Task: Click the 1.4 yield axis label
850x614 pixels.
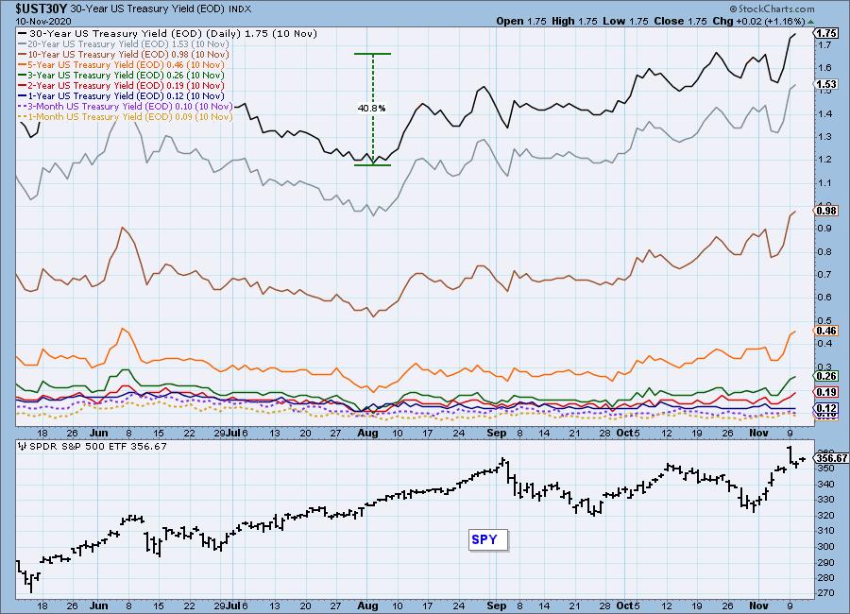Action: point(824,114)
